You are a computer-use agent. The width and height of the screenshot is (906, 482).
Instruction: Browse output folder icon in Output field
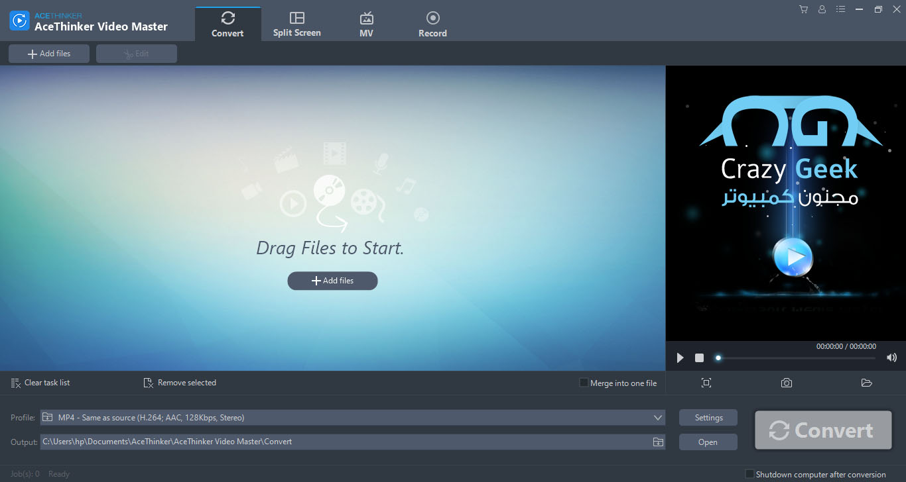pyautogui.click(x=657, y=442)
